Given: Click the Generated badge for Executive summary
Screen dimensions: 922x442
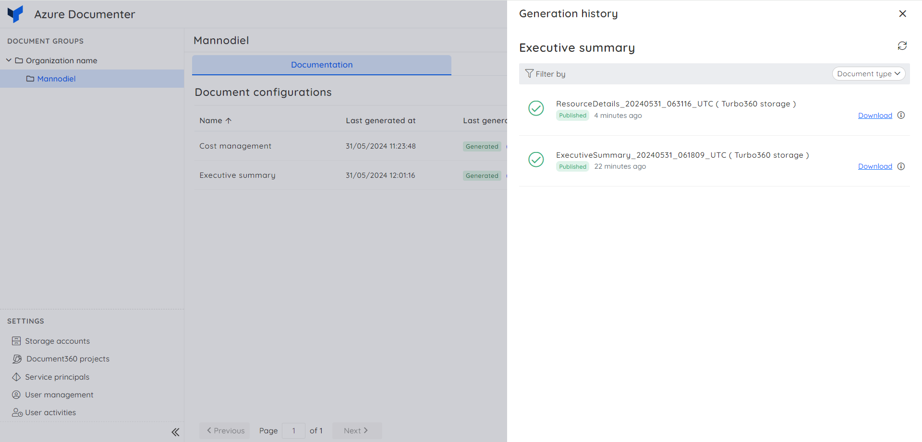Looking at the screenshot, I should (482, 175).
